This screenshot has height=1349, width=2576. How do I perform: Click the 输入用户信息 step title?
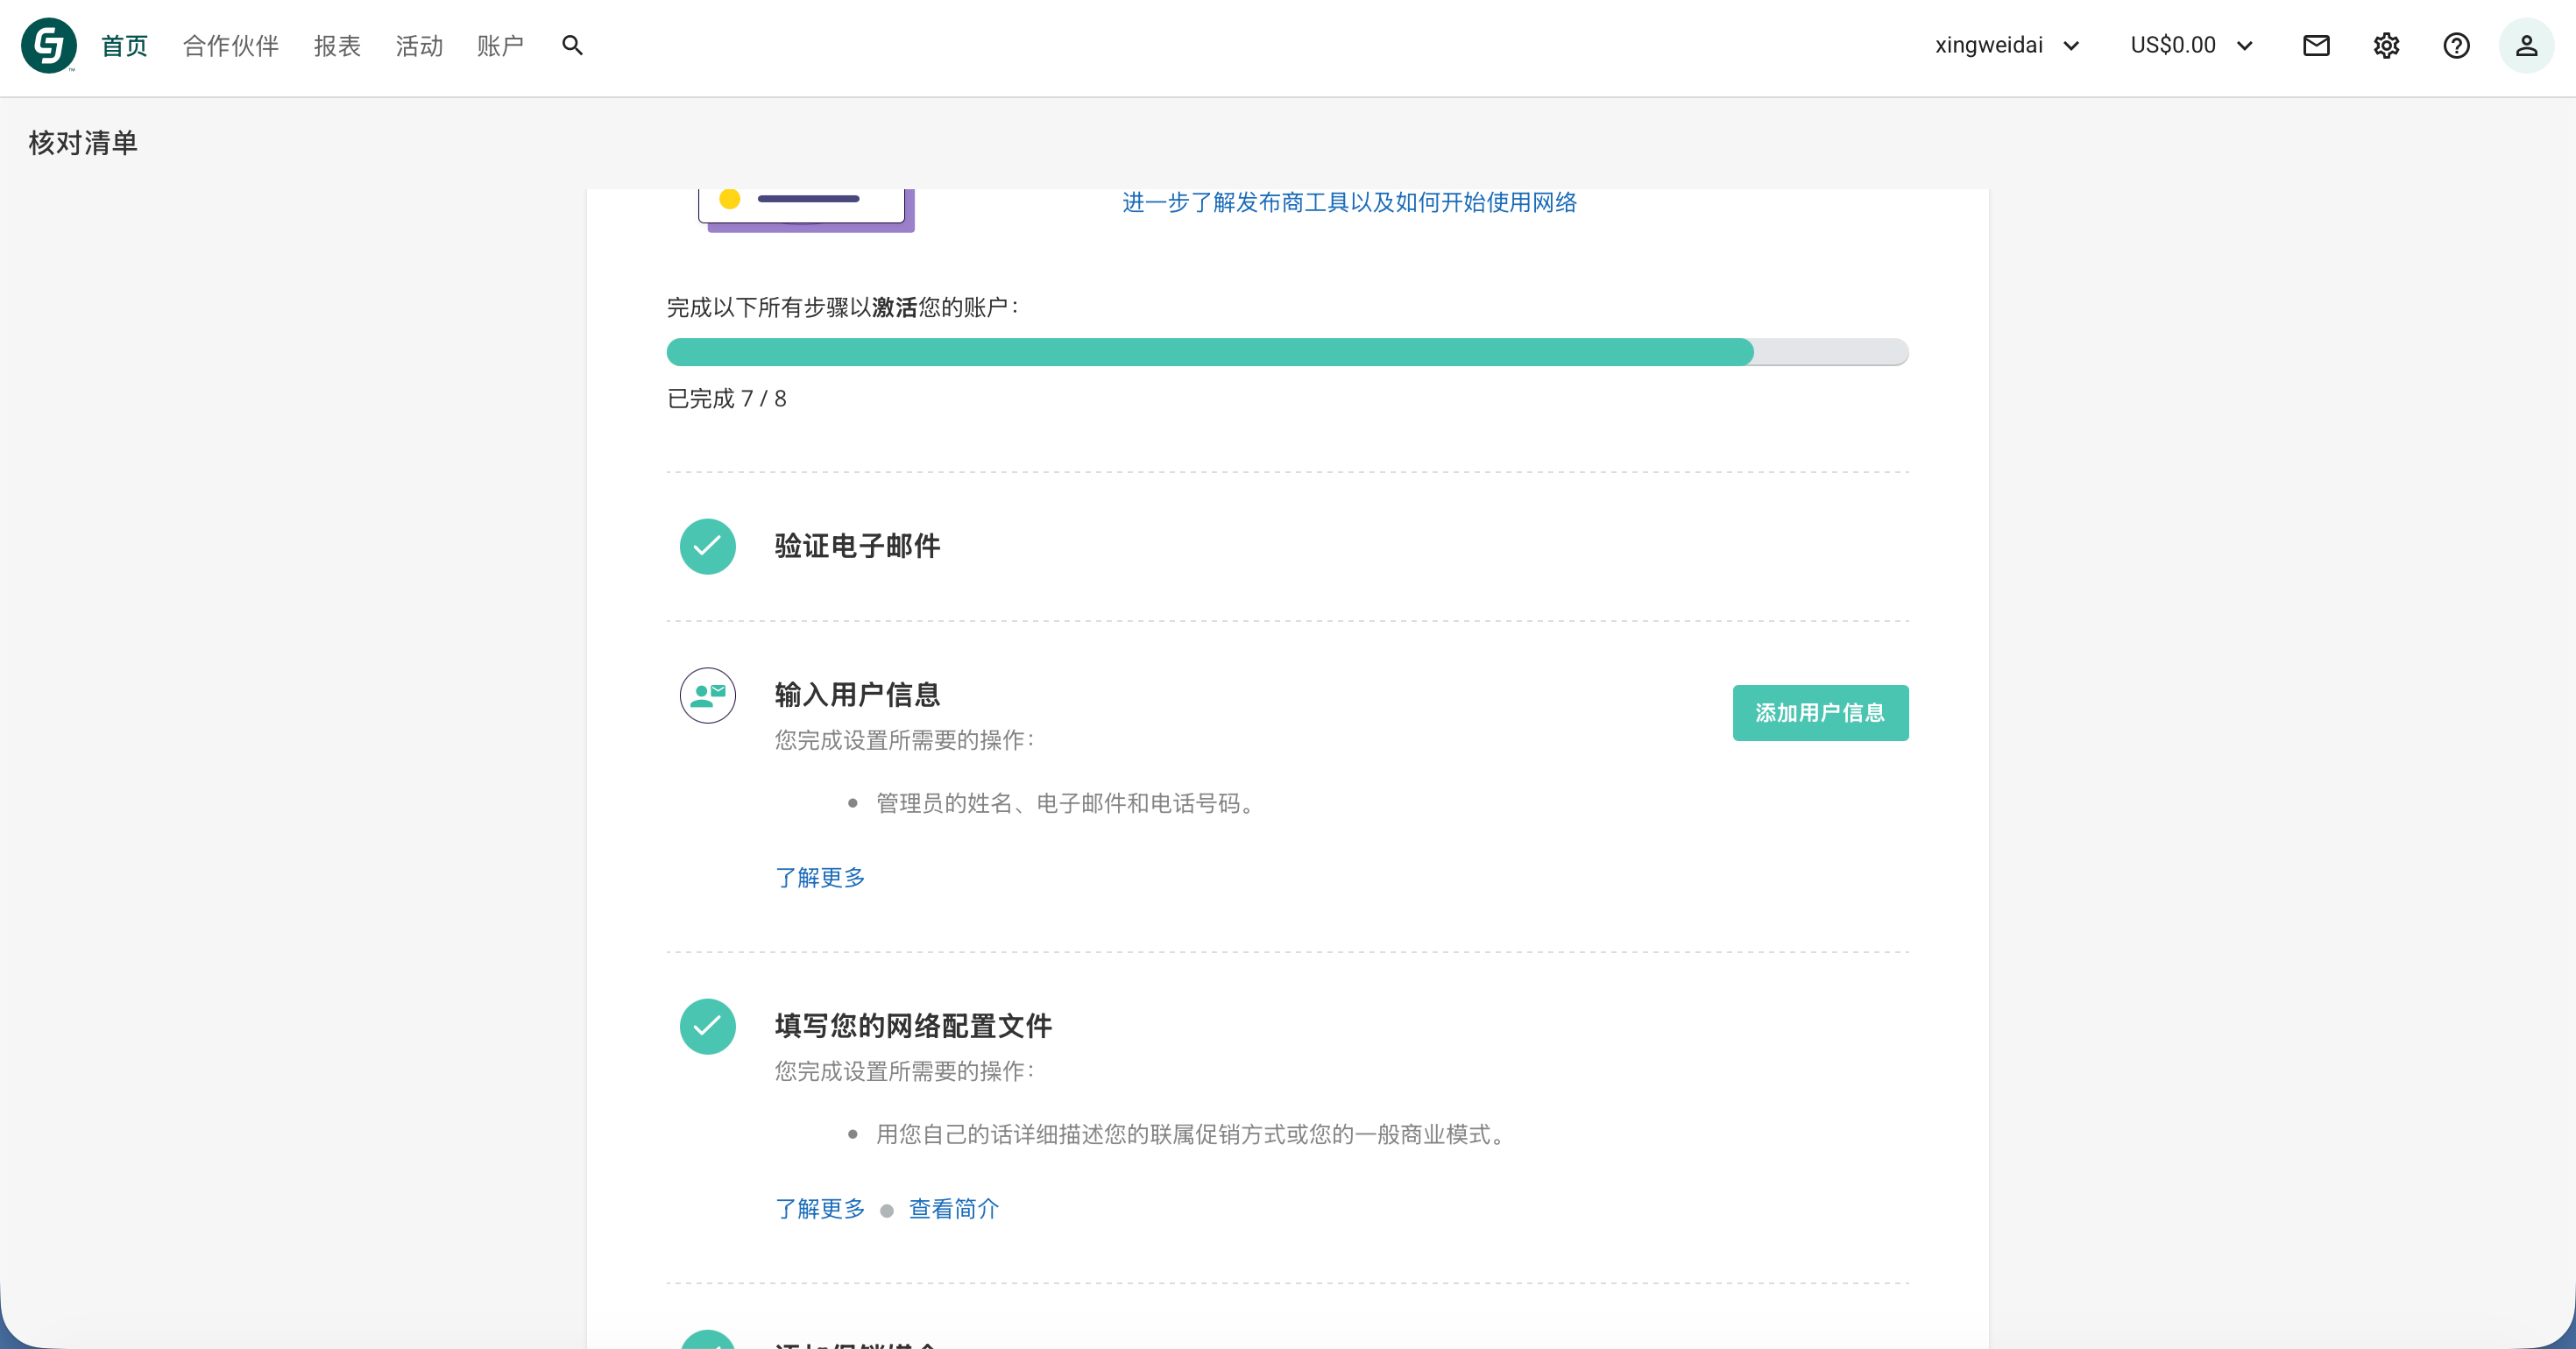click(857, 695)
